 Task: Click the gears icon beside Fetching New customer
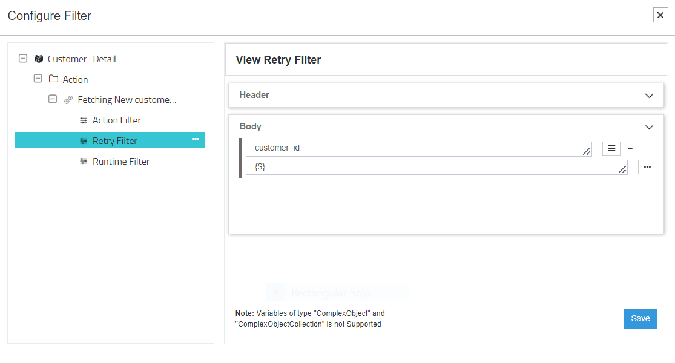(68, 100)
